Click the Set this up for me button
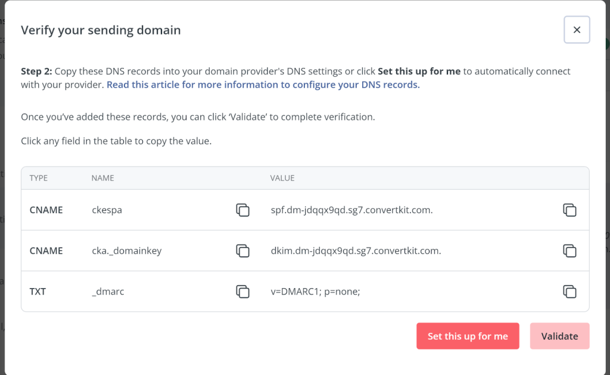The image size is (610, 375). [468, 336]
